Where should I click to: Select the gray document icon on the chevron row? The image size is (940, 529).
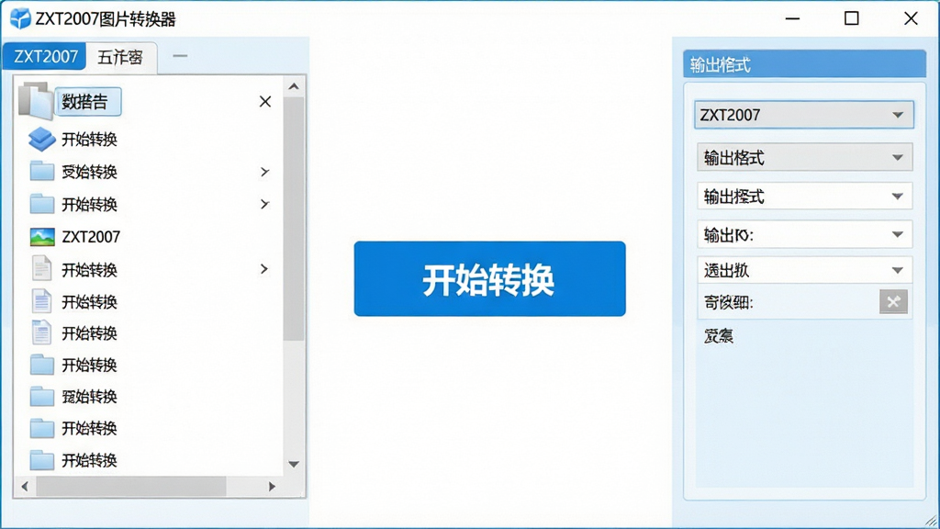pos(41,269)
